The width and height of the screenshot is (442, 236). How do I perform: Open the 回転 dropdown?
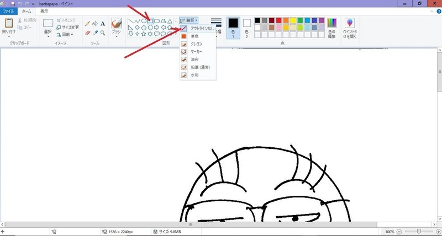pos(65,34)
